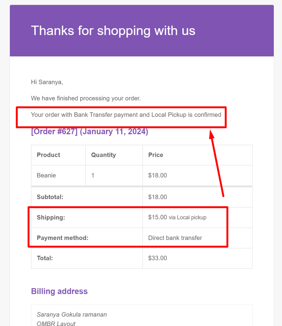The height and width of the screenshot is (326, 282).
Task: Click the Total amount $33.00
Action: 158,258
